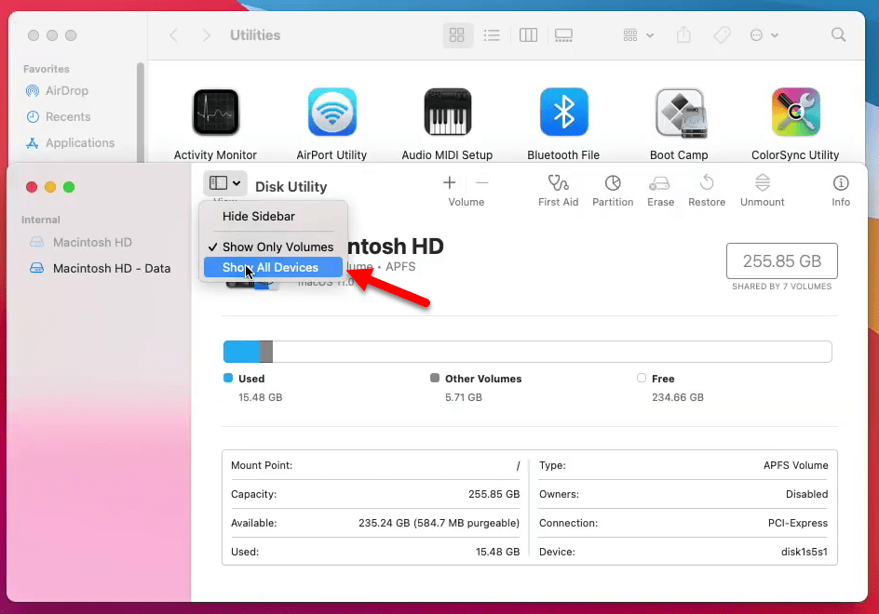The image size is (879, 614).
Task: Choose Hide Sidebar from View menu
Action: [273, 216]
